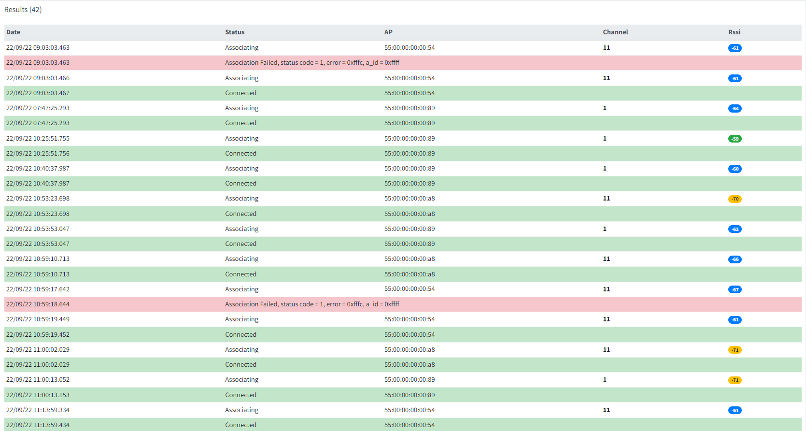This screenshot has width=806, height=431.
Task: Click the -67 RSSI badge
Action: click(x=735, y=290)
